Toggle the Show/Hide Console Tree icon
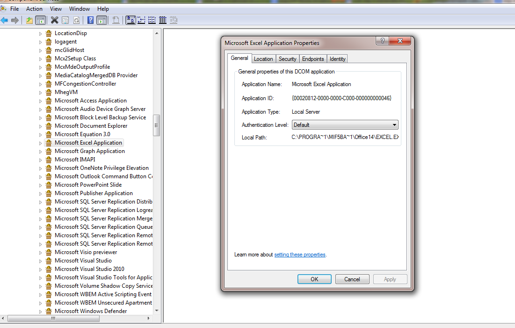This screenshot has height=328, width=515. click(x=40, y=21)
